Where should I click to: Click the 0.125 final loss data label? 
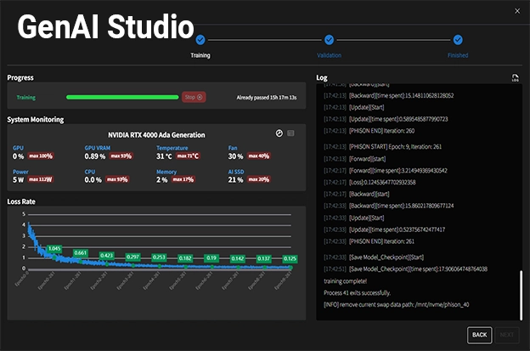coord(290,258)
